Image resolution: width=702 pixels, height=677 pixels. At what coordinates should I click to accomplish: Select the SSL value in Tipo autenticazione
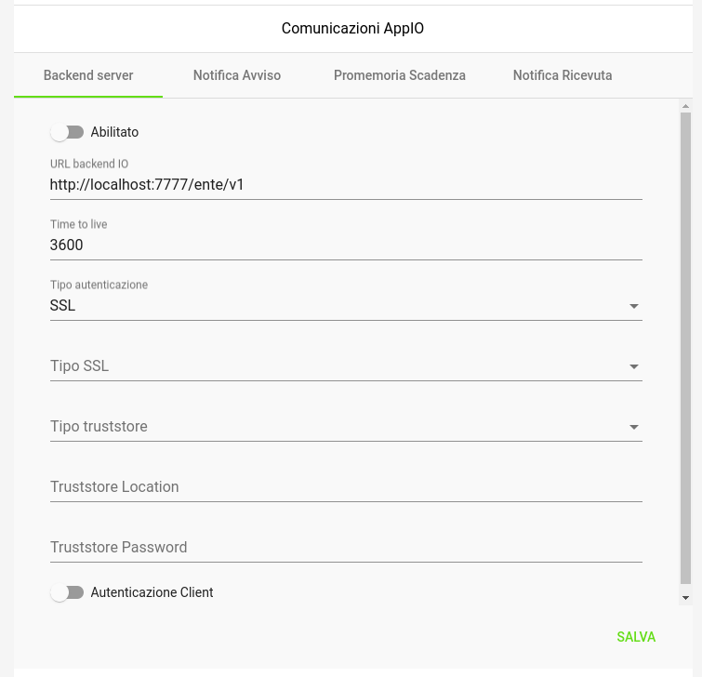(x=62, y=305)
